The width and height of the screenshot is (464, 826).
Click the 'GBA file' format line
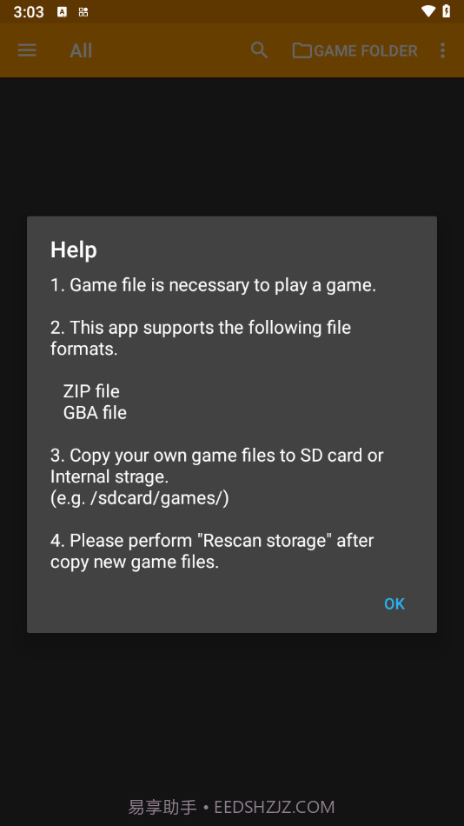tap(95, 413)
